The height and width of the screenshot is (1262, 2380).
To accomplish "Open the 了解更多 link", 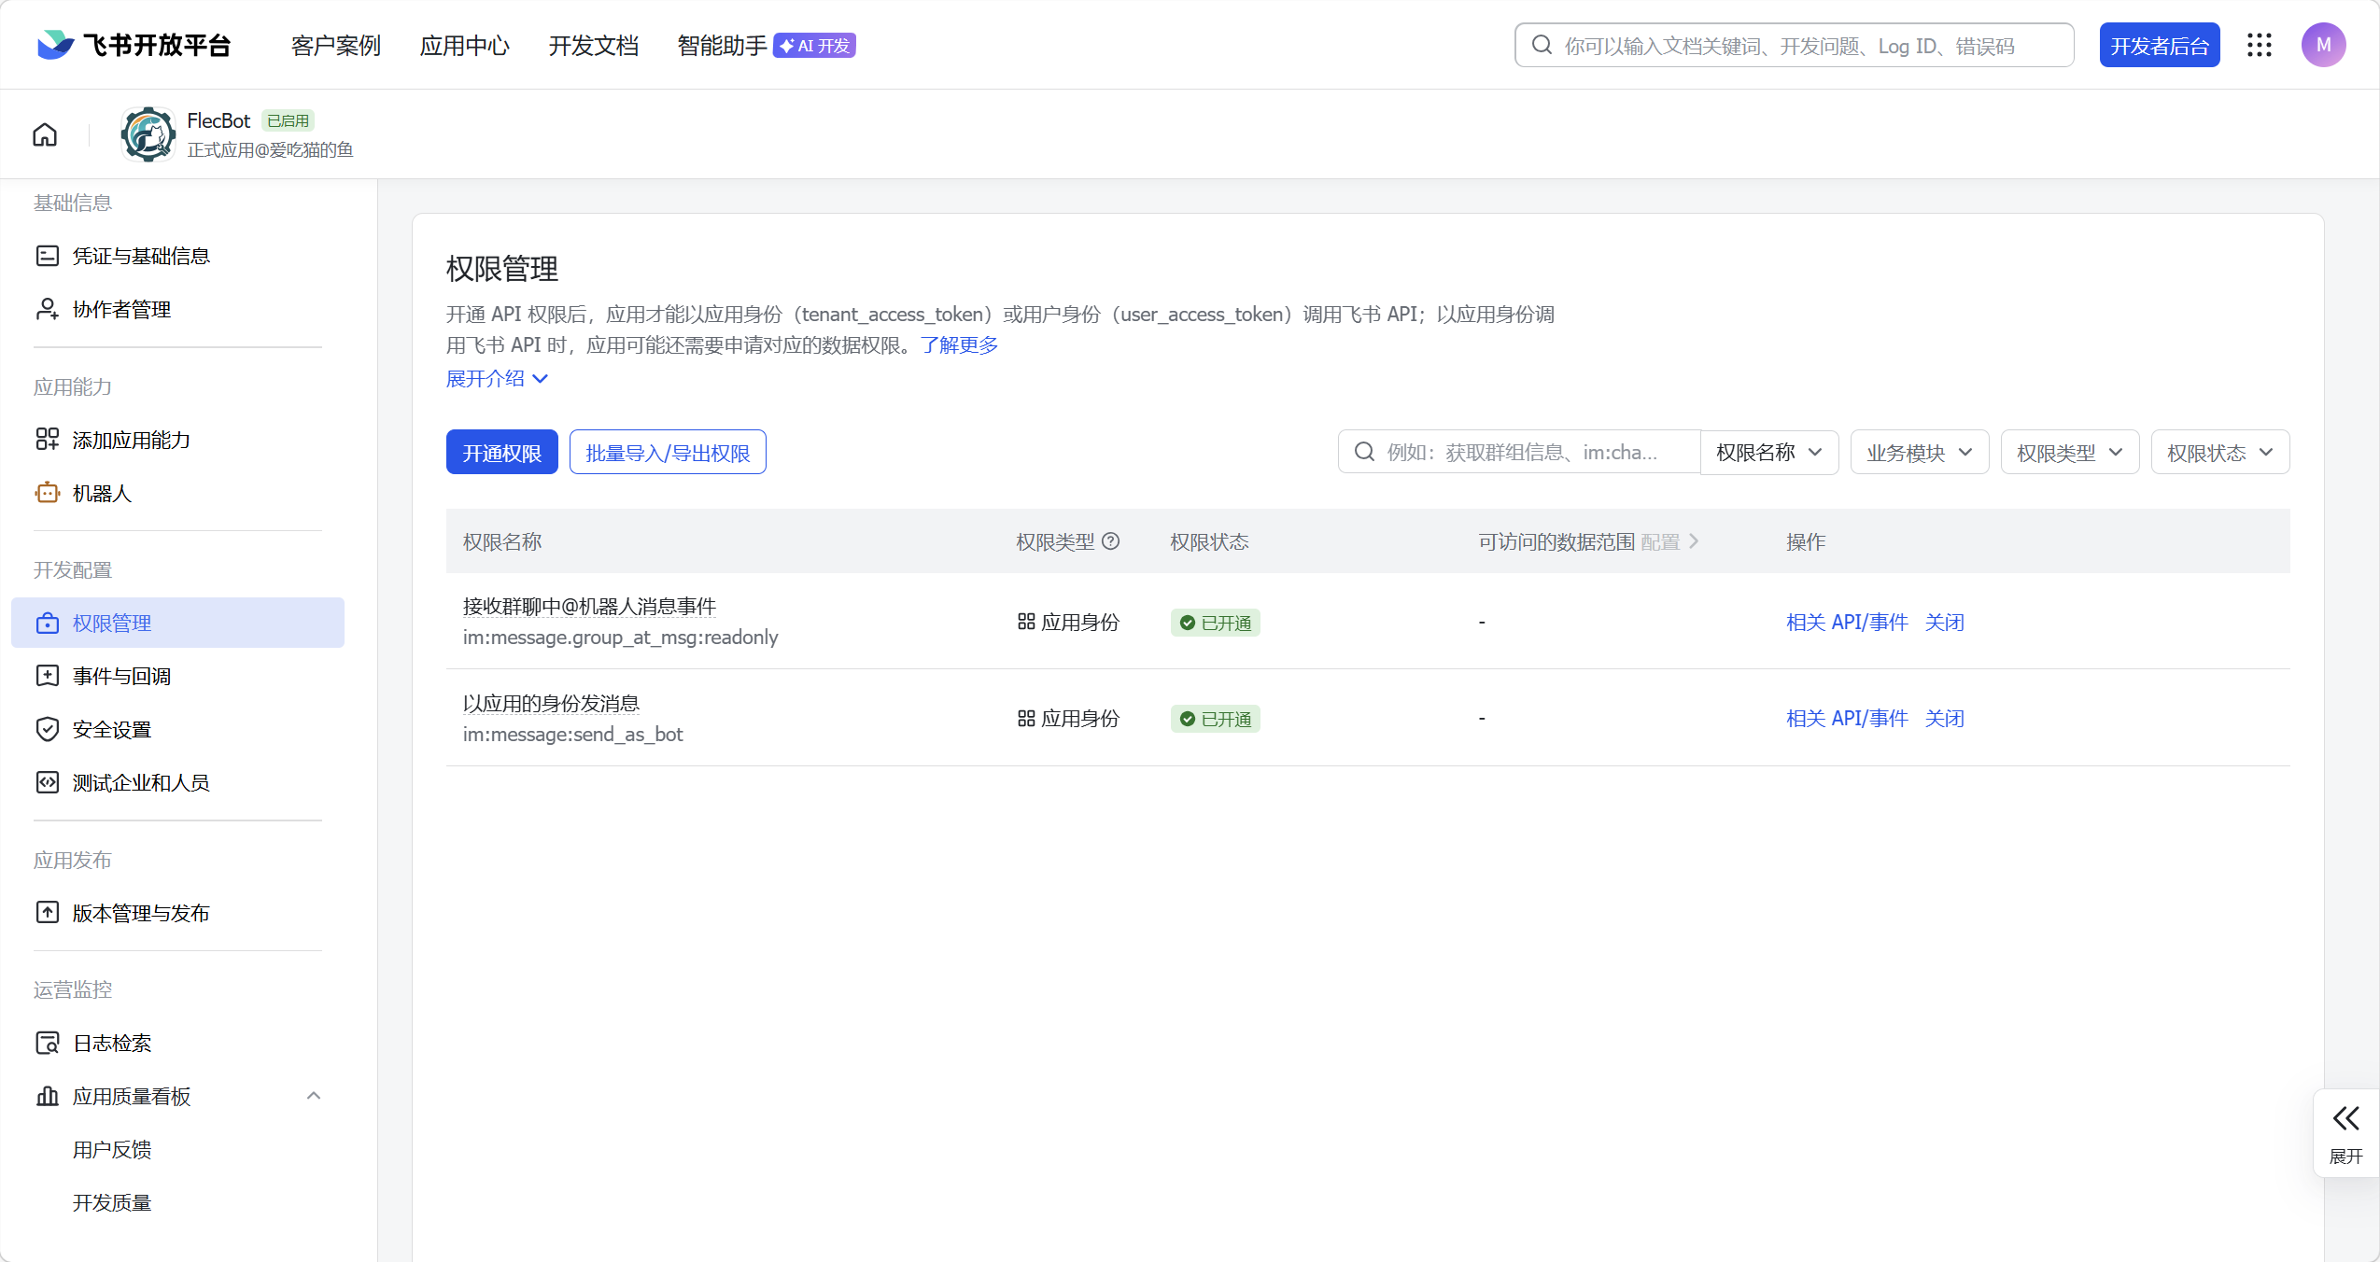I will 960,344.
